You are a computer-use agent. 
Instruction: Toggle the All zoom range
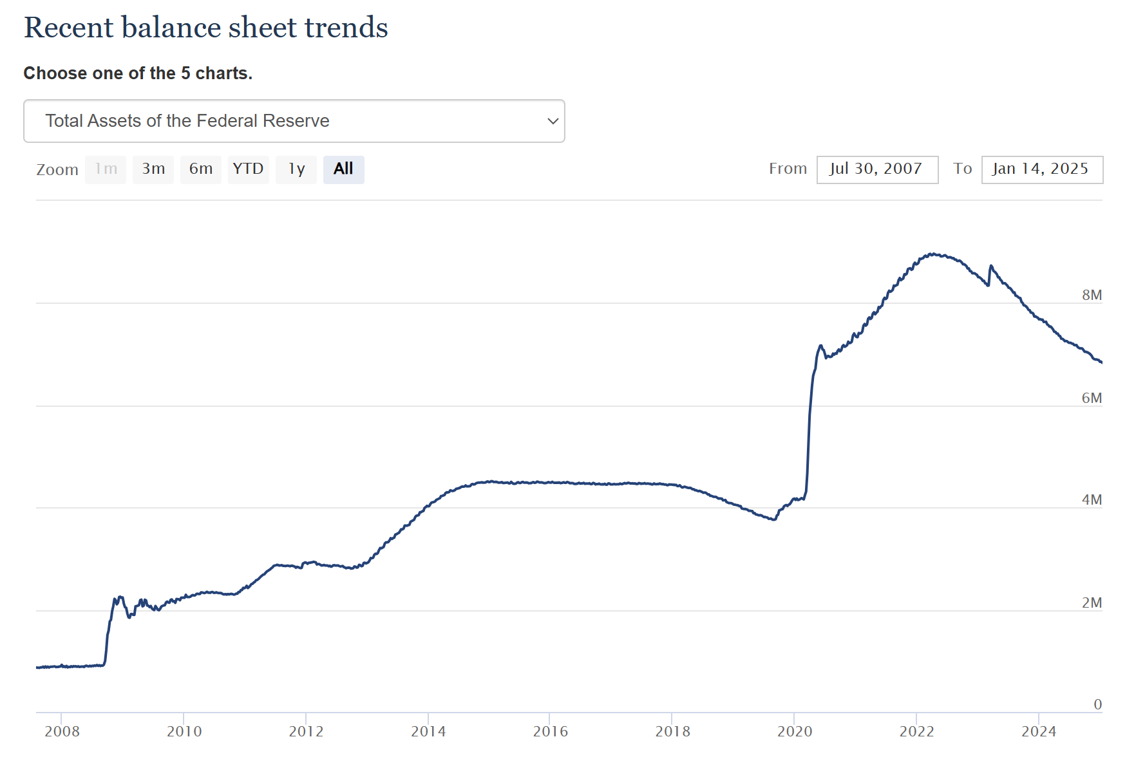point(343,169)
